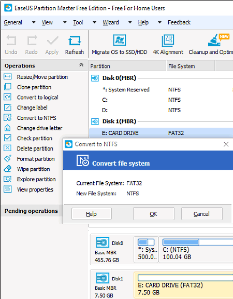Click the Check partition icon
The width and height of the screenshot is (233, 299).
(x=8, y=138)
